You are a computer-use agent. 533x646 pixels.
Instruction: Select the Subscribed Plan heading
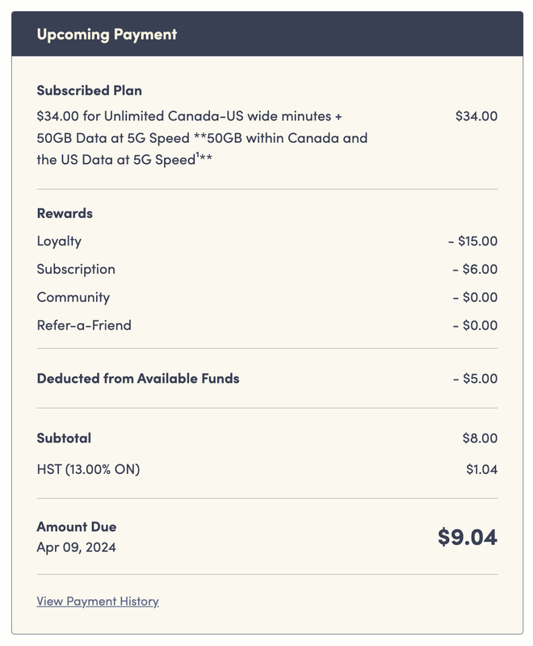pos(89,90)
